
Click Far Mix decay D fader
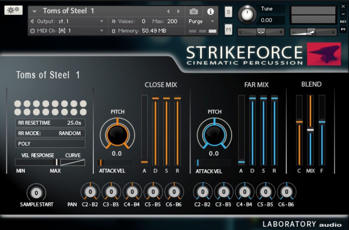pos(253,131)
